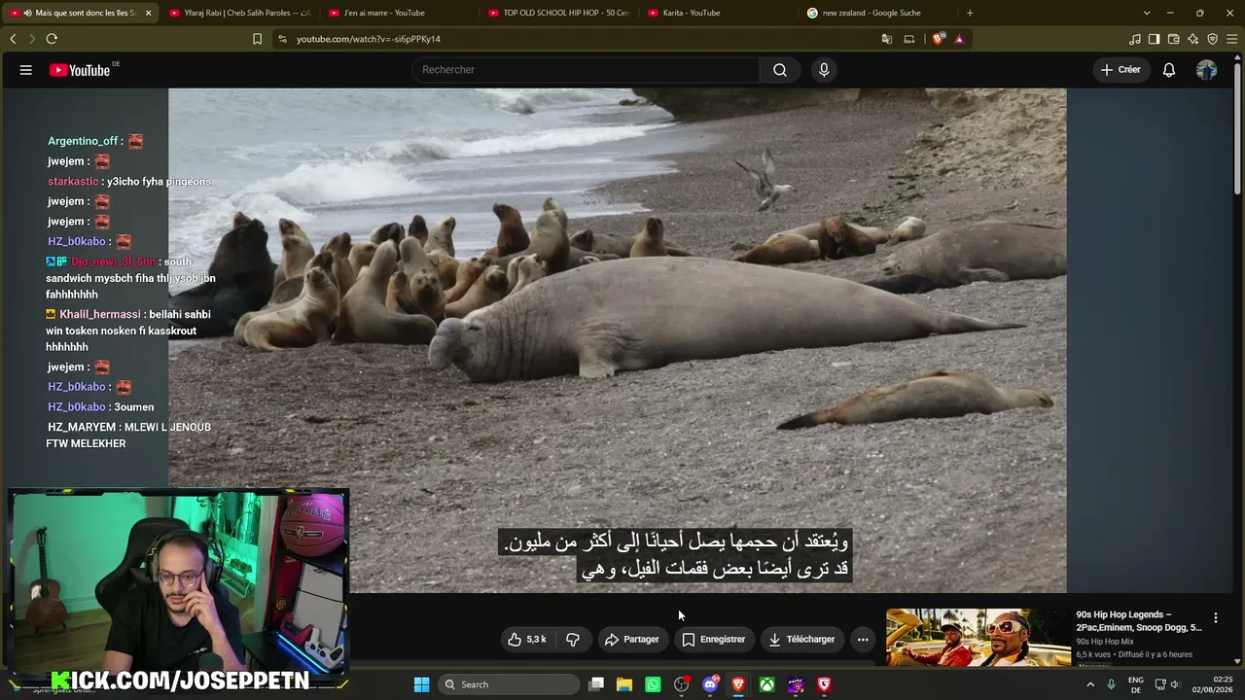Open Discord from the taskbar
This screenshot has width=1245, height=700.
click(x=710, y=684)
